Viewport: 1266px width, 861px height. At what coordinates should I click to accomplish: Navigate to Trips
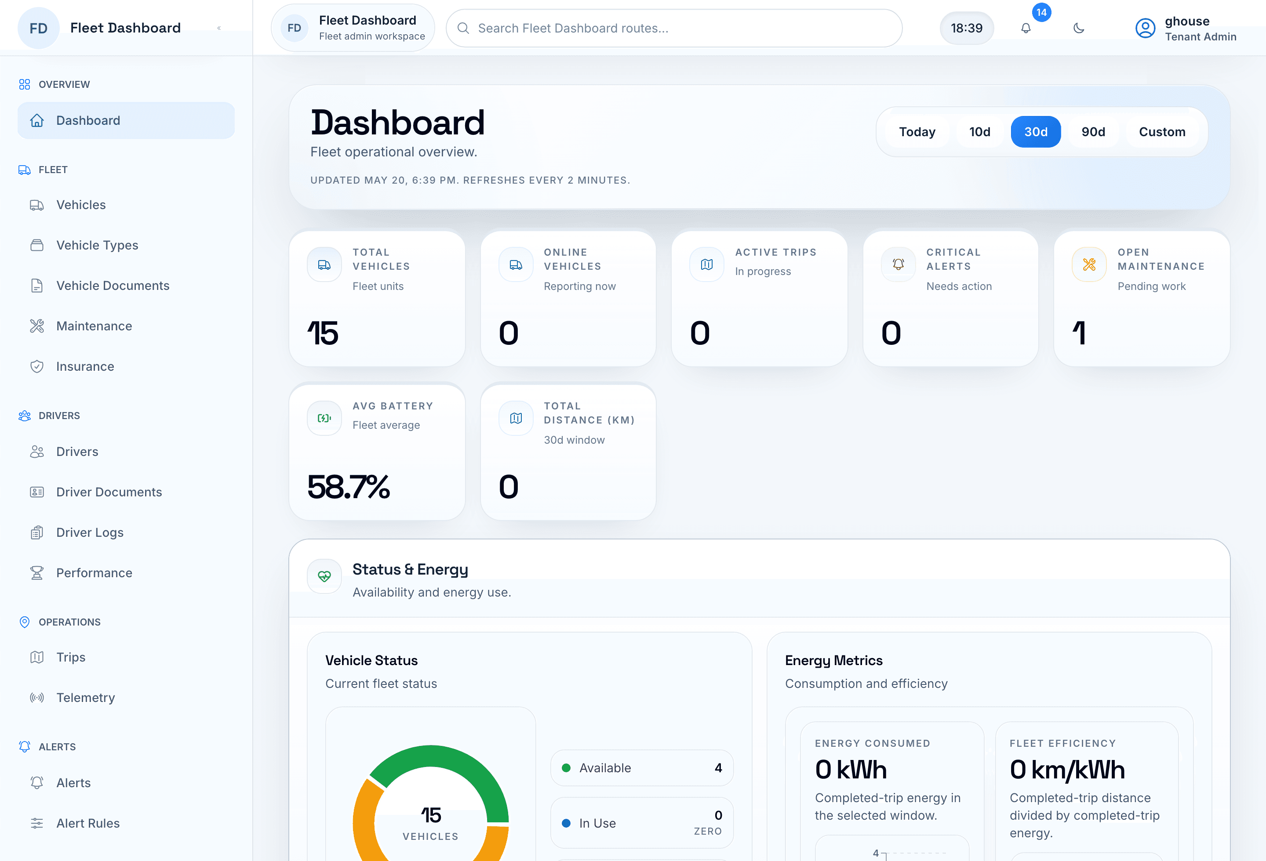(127, 657)
